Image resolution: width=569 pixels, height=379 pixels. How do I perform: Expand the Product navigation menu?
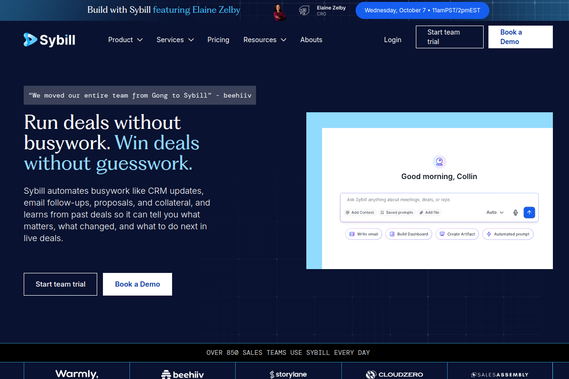[125, 40]
